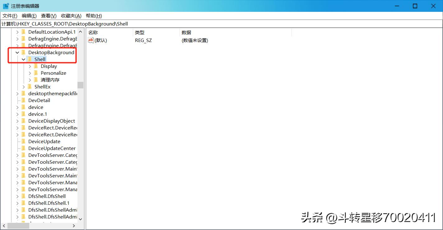
Task: Sort values by the 名称 column header
Action: pyautogui.click(x=93, y=32)
